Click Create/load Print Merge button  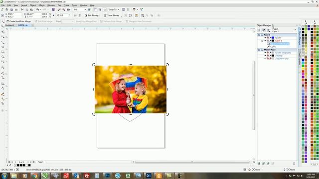point(18,21)
